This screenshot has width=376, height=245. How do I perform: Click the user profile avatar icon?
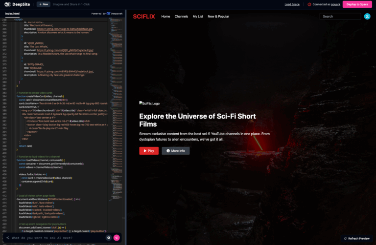coord(367,16)
